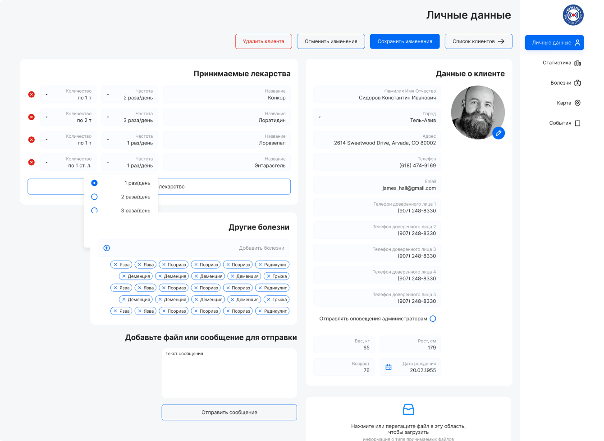Click the Телефон field with (618) 474-9169
The image size is (604, 441).
pos(377,162)
